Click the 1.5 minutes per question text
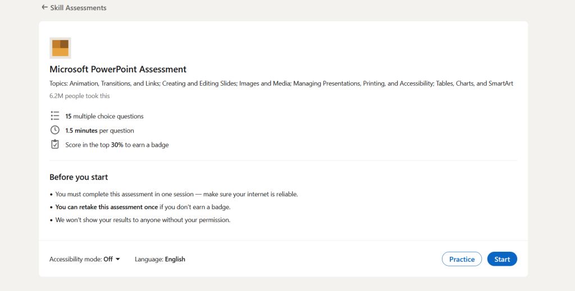575x291 pixels. [99, 131]
